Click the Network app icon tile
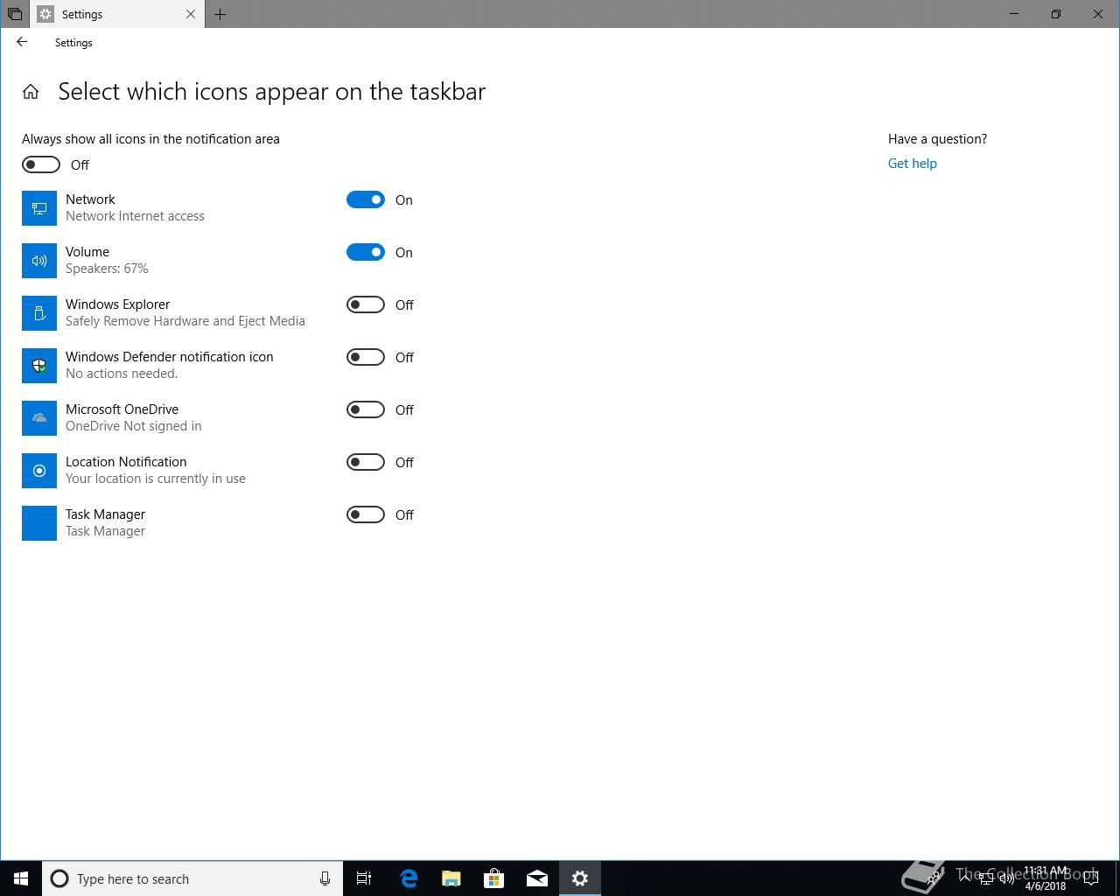Screen dimensions: 1120x896 [x=39, y=208]
